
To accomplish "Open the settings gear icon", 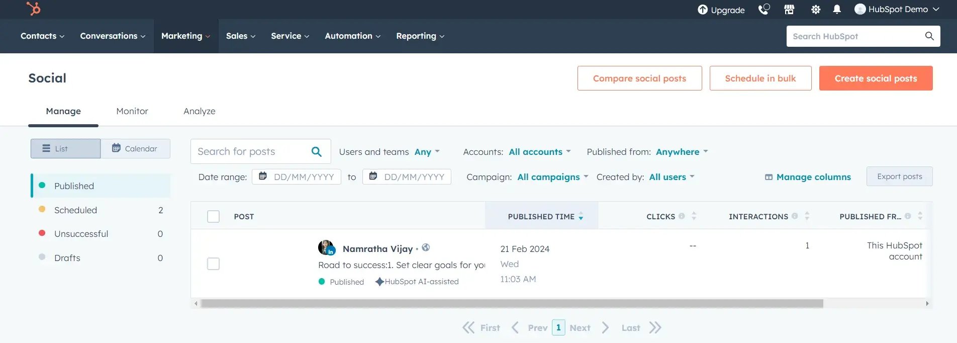I will click(815, 10).
